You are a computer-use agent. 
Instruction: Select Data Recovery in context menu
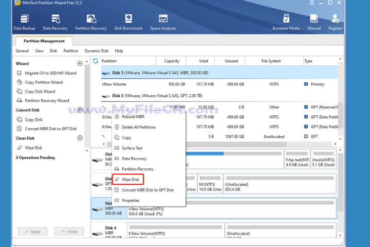(149, 158)
